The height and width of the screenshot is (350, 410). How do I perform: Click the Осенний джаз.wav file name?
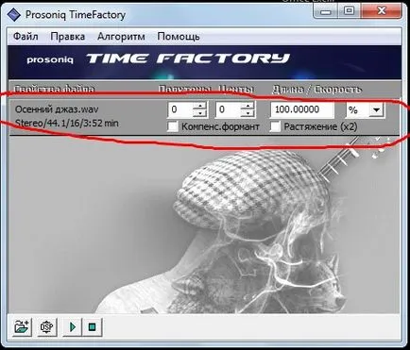point(57,109)
